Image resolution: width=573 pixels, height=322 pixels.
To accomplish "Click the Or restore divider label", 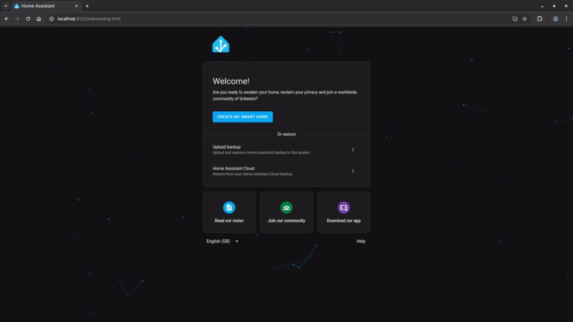I will pos(286,134).
